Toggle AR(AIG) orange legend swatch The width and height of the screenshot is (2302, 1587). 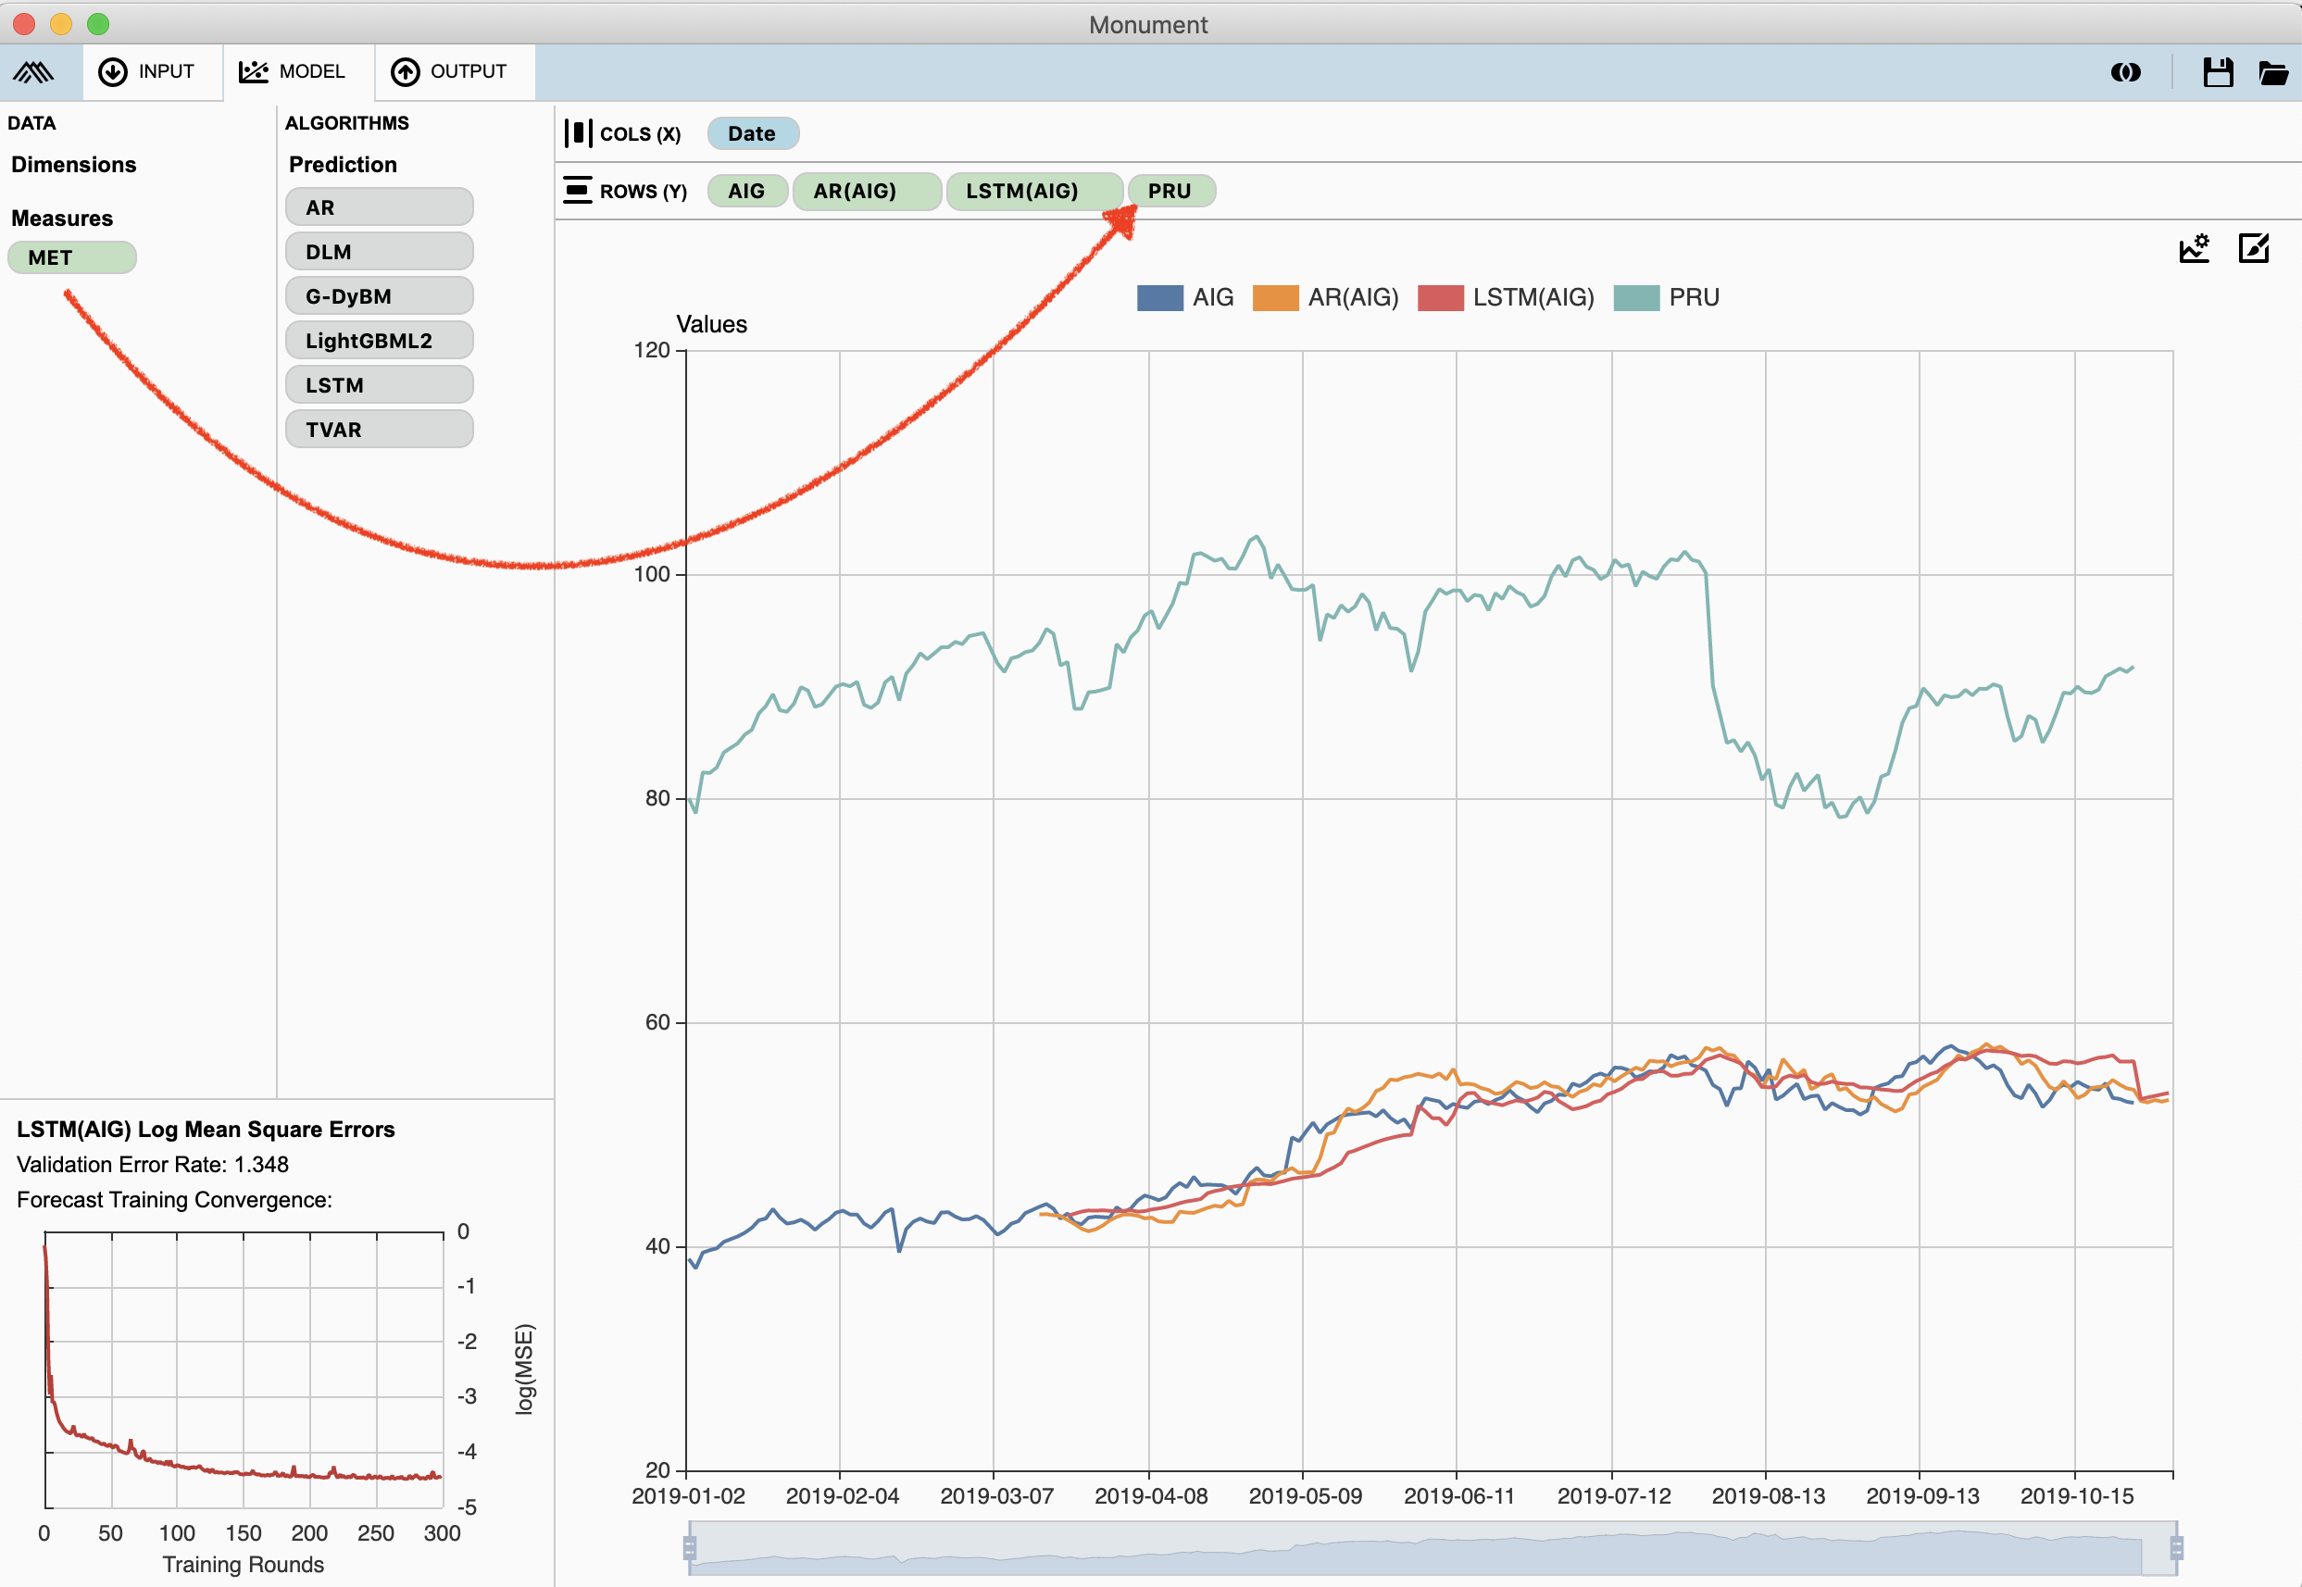(1275, 297)
